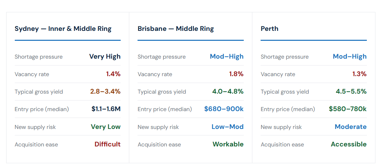The width and height of the screenshot is (383, 167).
Task: Select the Workable acquisition ease value
Action: click(228, 144)
